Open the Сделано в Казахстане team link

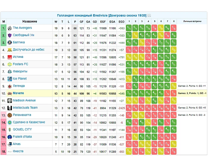29,122
